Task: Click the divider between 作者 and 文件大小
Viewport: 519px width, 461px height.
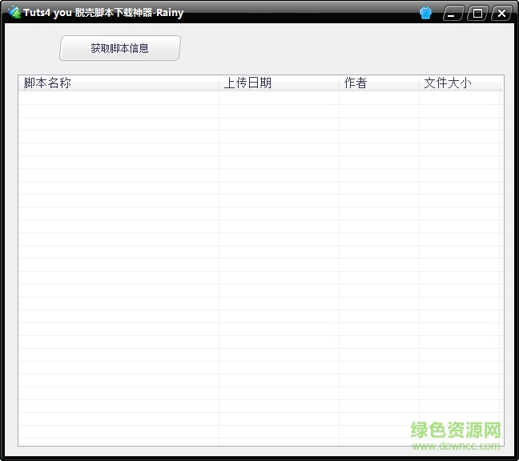Action: pyautogui.click(x=419, y=83)
